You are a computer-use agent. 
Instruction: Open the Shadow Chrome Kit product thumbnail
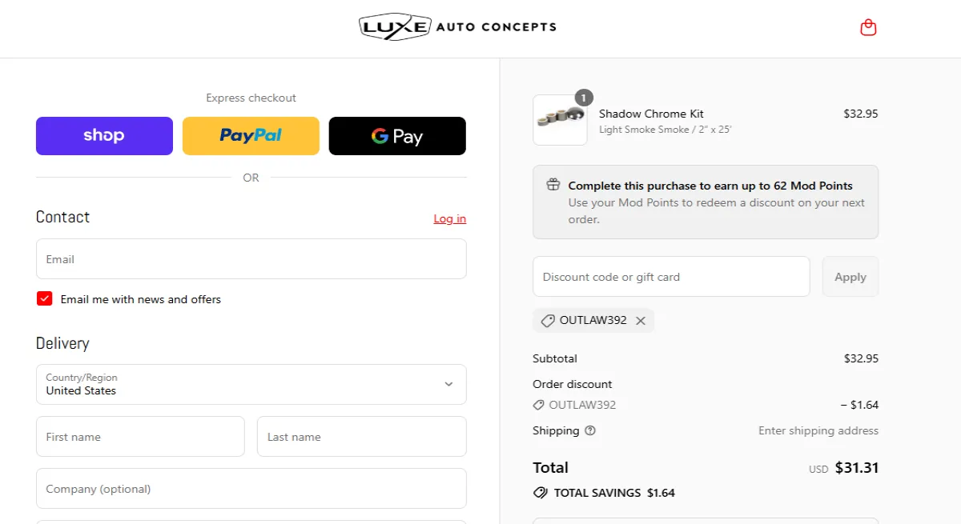(x=560, y=120)
